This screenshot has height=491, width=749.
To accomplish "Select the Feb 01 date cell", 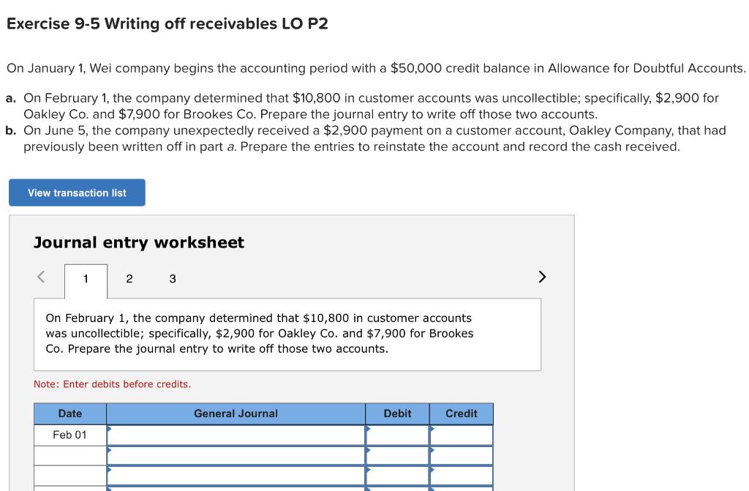I will 69,435.
